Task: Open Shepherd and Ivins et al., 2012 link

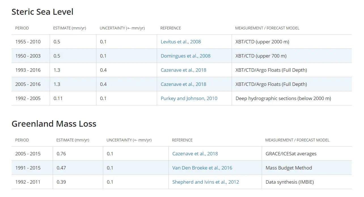Action: pyautogui.click(x=206, y=182)
